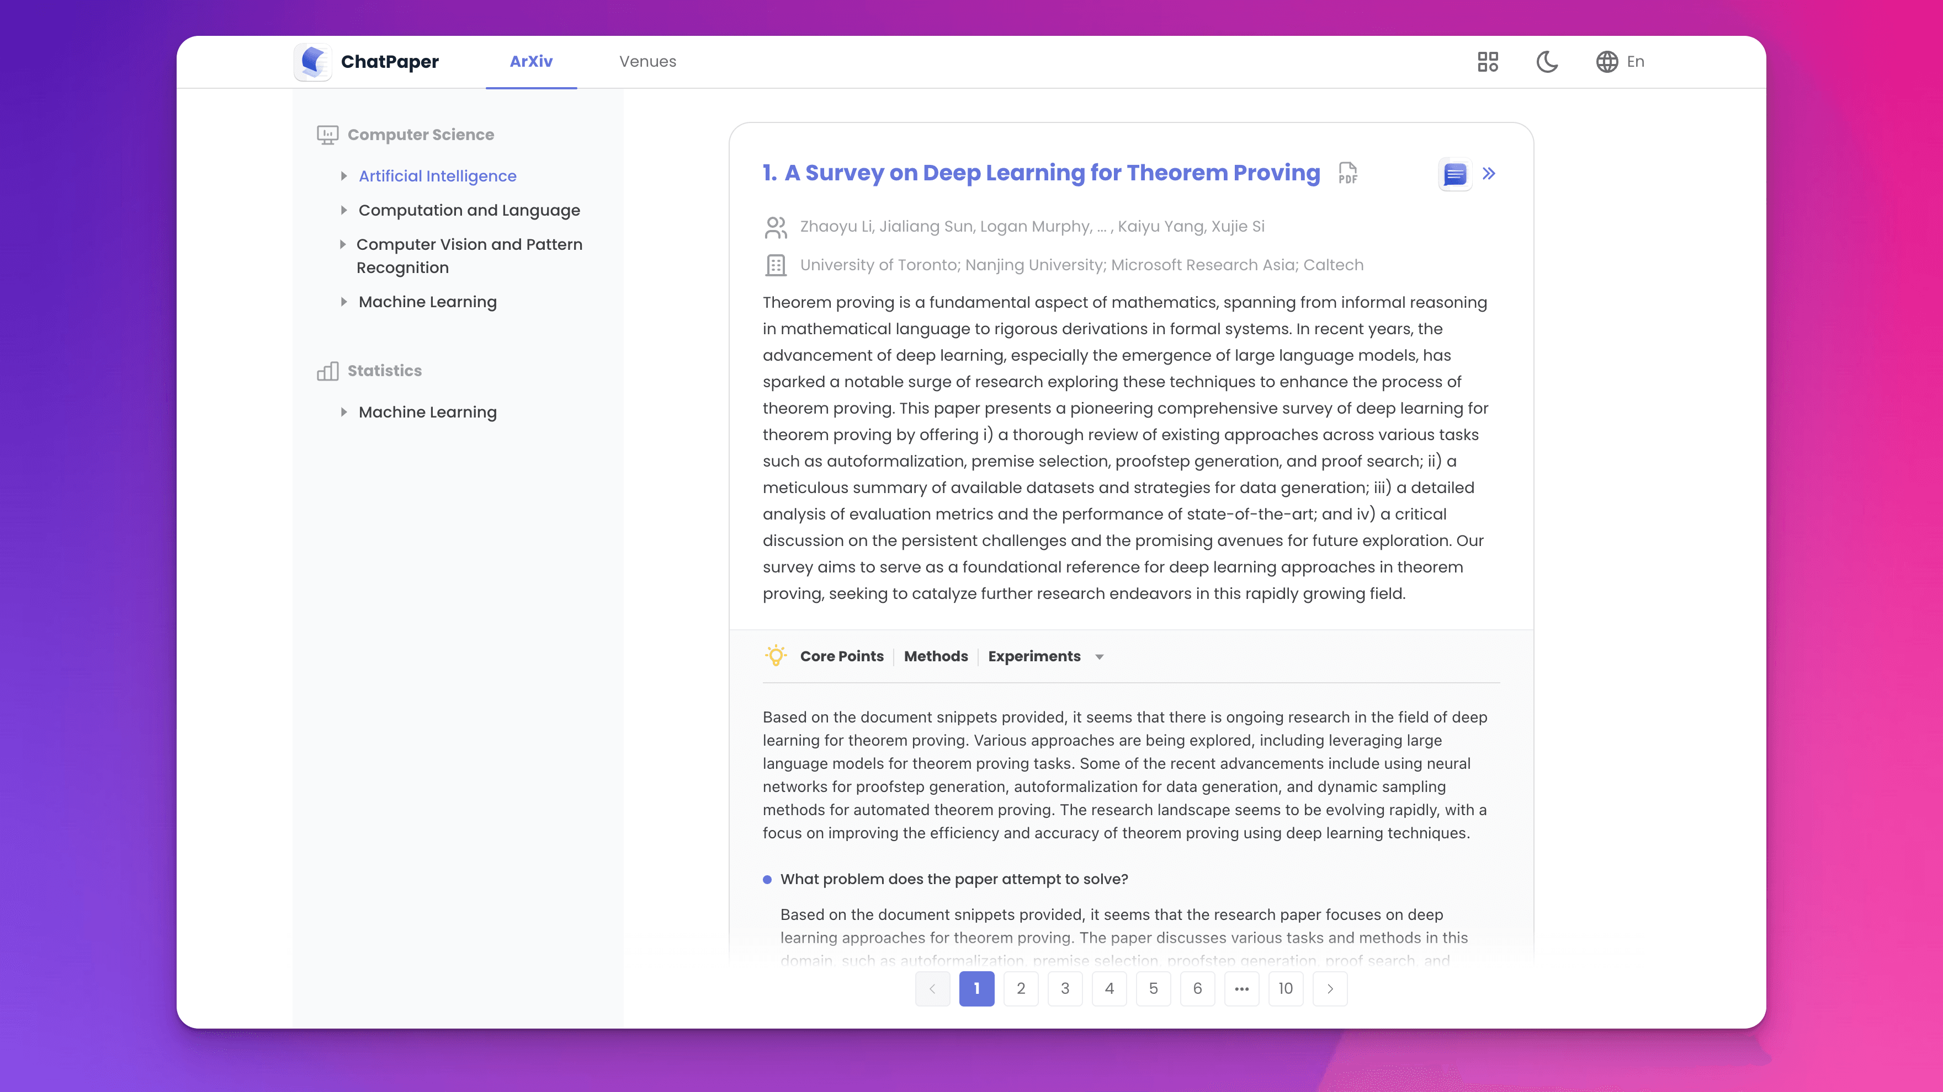Open the Deep Learning for Theorem Proving title

1052,173
